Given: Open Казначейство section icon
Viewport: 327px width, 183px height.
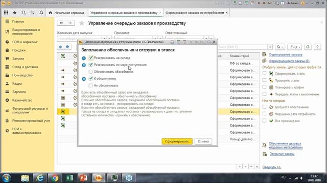Looking at the screenshot, I should coord(7,100).
